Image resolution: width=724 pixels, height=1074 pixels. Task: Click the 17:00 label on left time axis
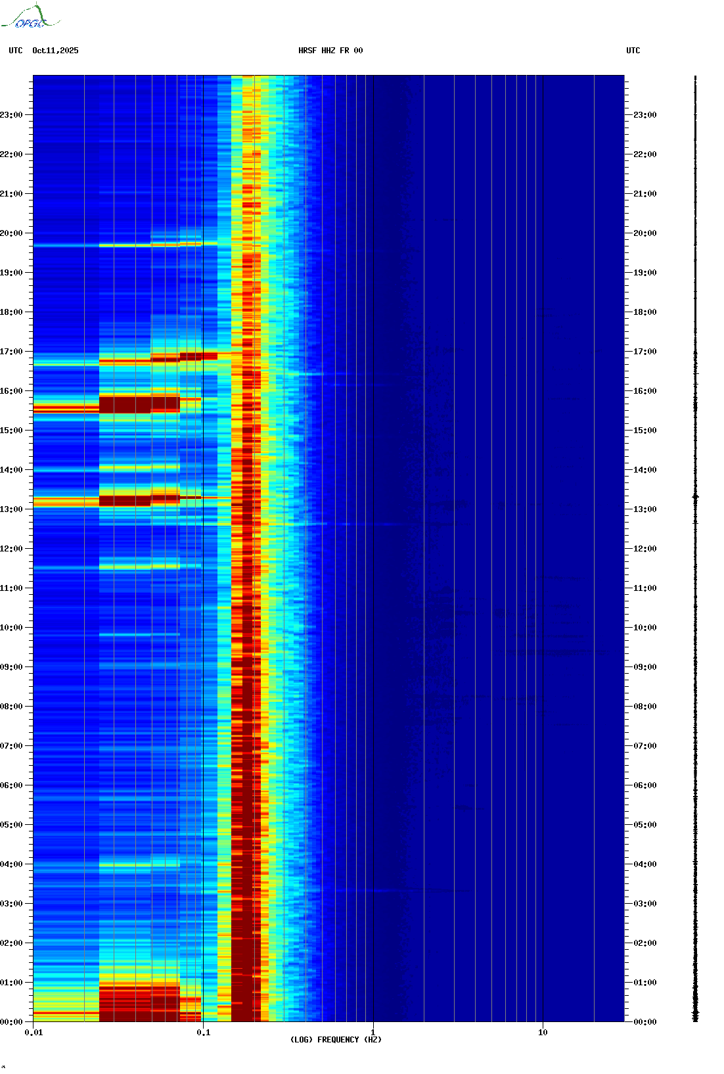point(11,352)
